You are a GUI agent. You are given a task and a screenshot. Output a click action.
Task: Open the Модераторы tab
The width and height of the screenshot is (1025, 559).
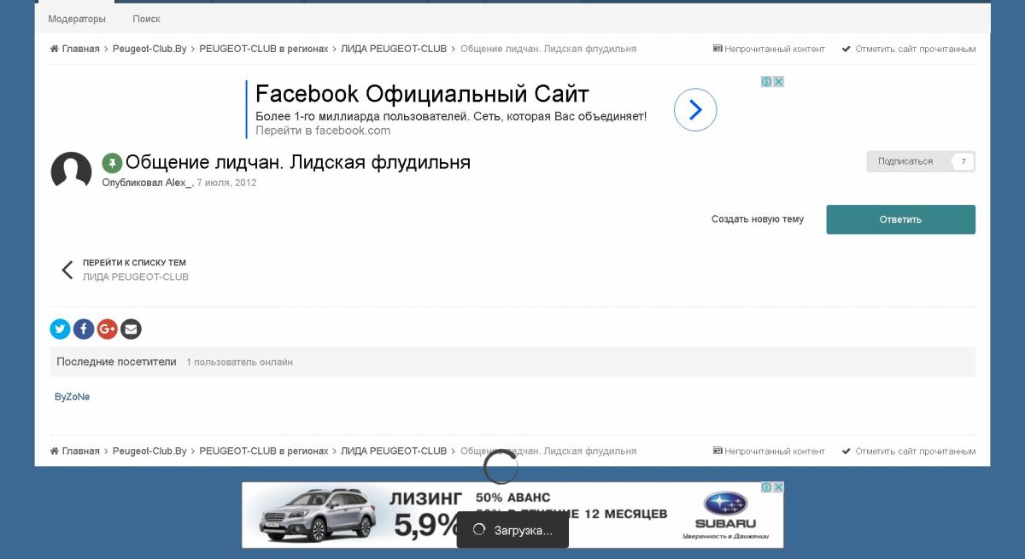point(77,19)
